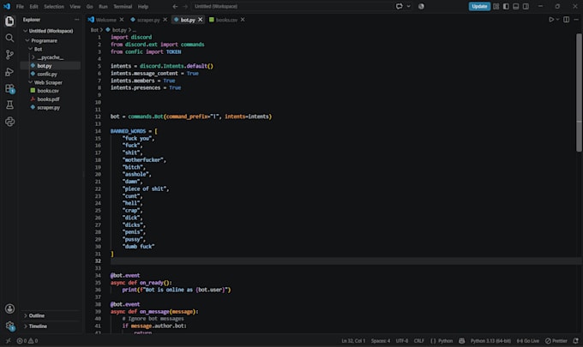
Task: Close the scraper.py tab
Action: pos(165,20)
